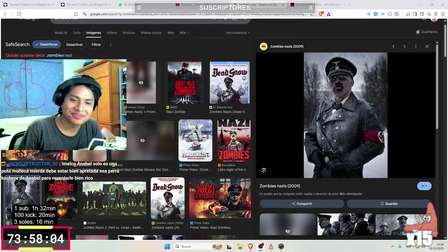Open Task View from the taskbar

pos(230,246)
